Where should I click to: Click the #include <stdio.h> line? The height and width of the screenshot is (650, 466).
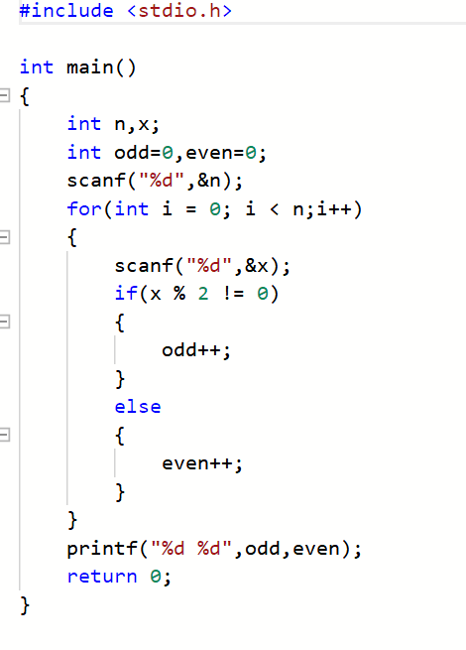coord(126,11)
